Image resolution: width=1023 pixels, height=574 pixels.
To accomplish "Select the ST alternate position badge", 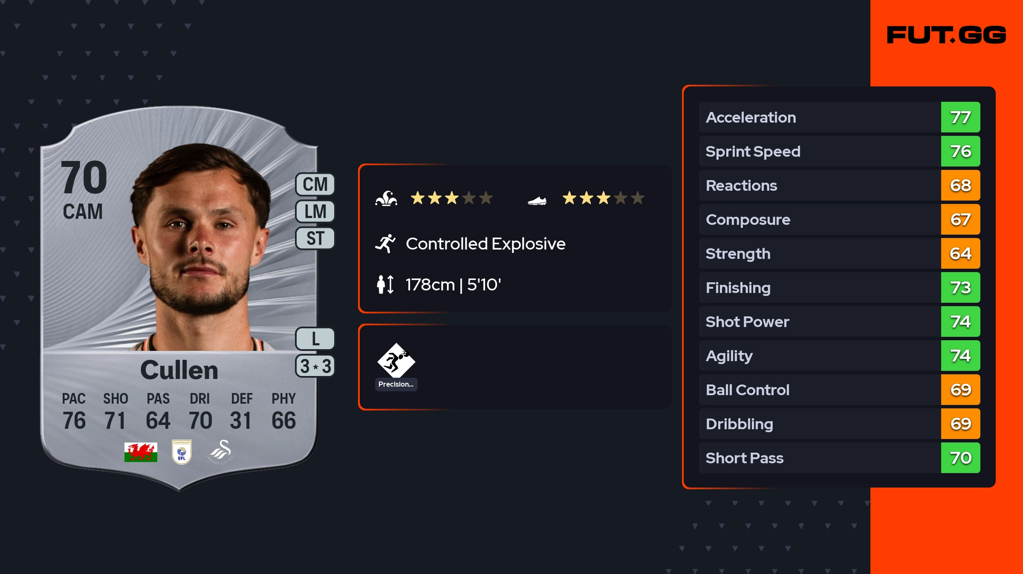I will [x=315, y=238].
